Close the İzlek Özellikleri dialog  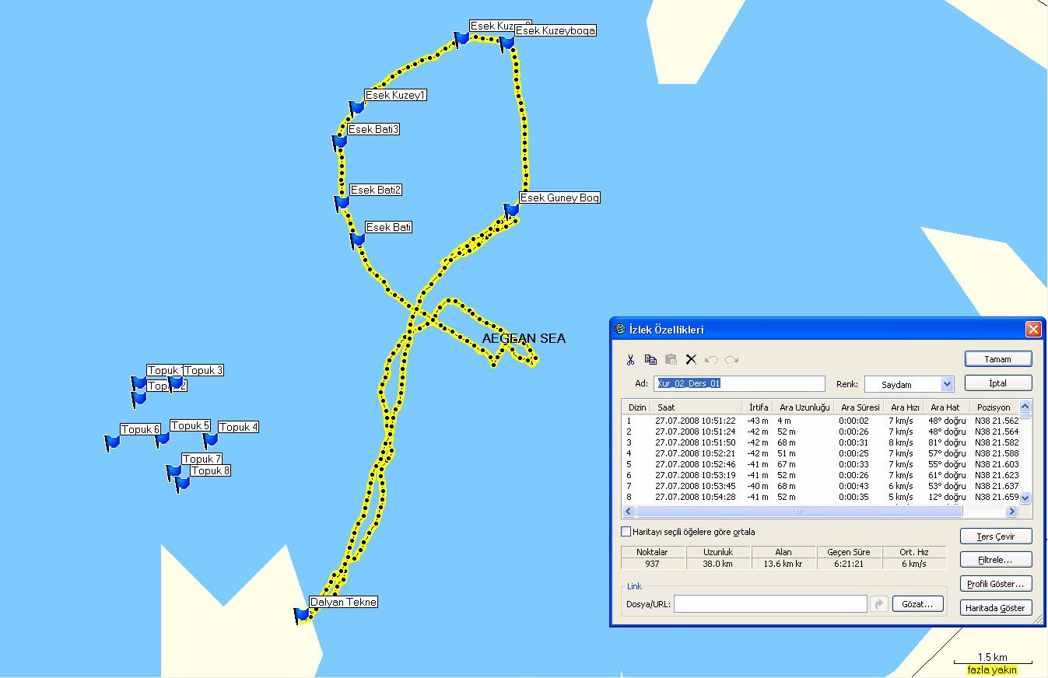(x=1033, y=329)
